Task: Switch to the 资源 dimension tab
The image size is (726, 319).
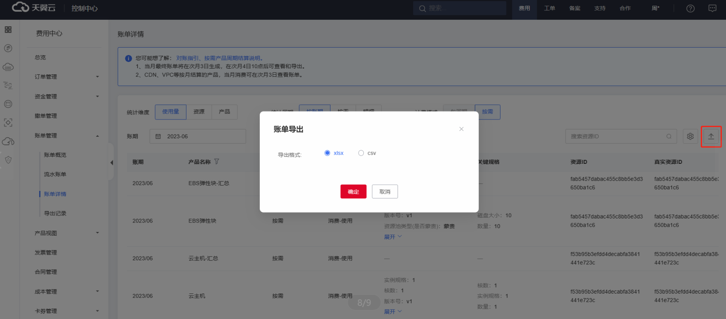Action: (199, 112)
